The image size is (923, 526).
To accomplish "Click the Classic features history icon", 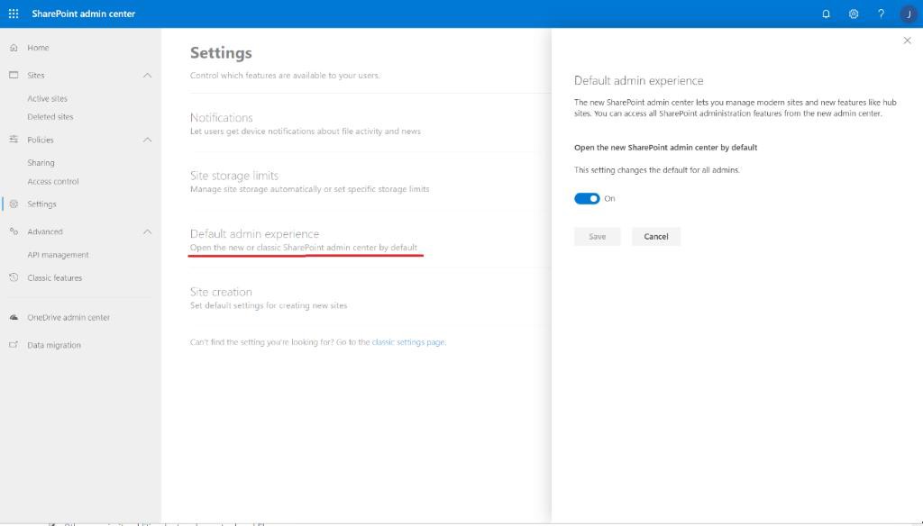I will point(14,277).
